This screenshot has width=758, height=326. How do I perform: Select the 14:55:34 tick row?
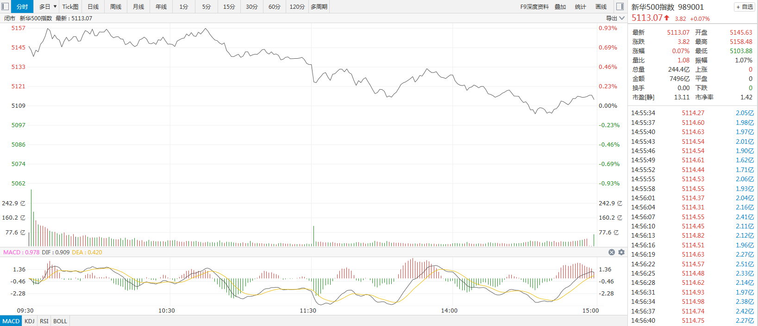coord(692,113)
